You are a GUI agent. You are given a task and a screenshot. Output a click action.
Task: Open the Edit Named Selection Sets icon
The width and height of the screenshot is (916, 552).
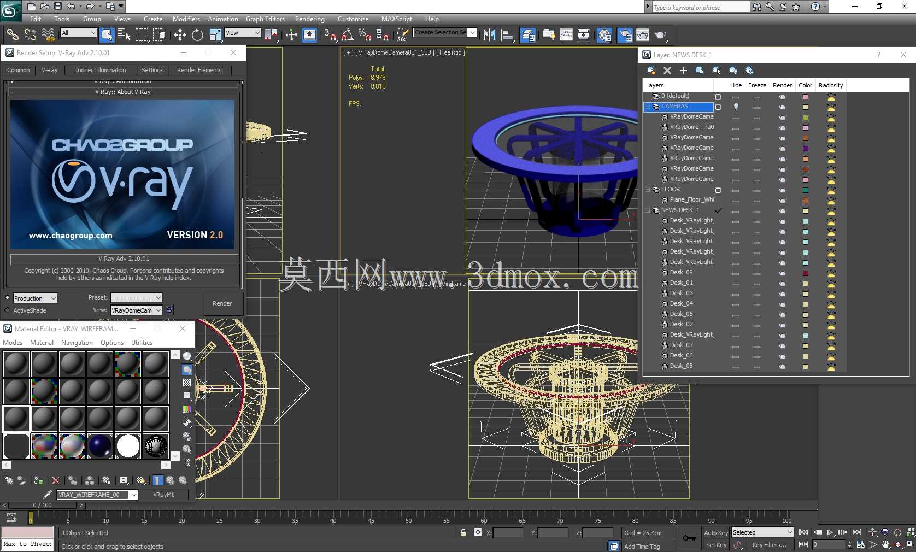click(402, 35)
